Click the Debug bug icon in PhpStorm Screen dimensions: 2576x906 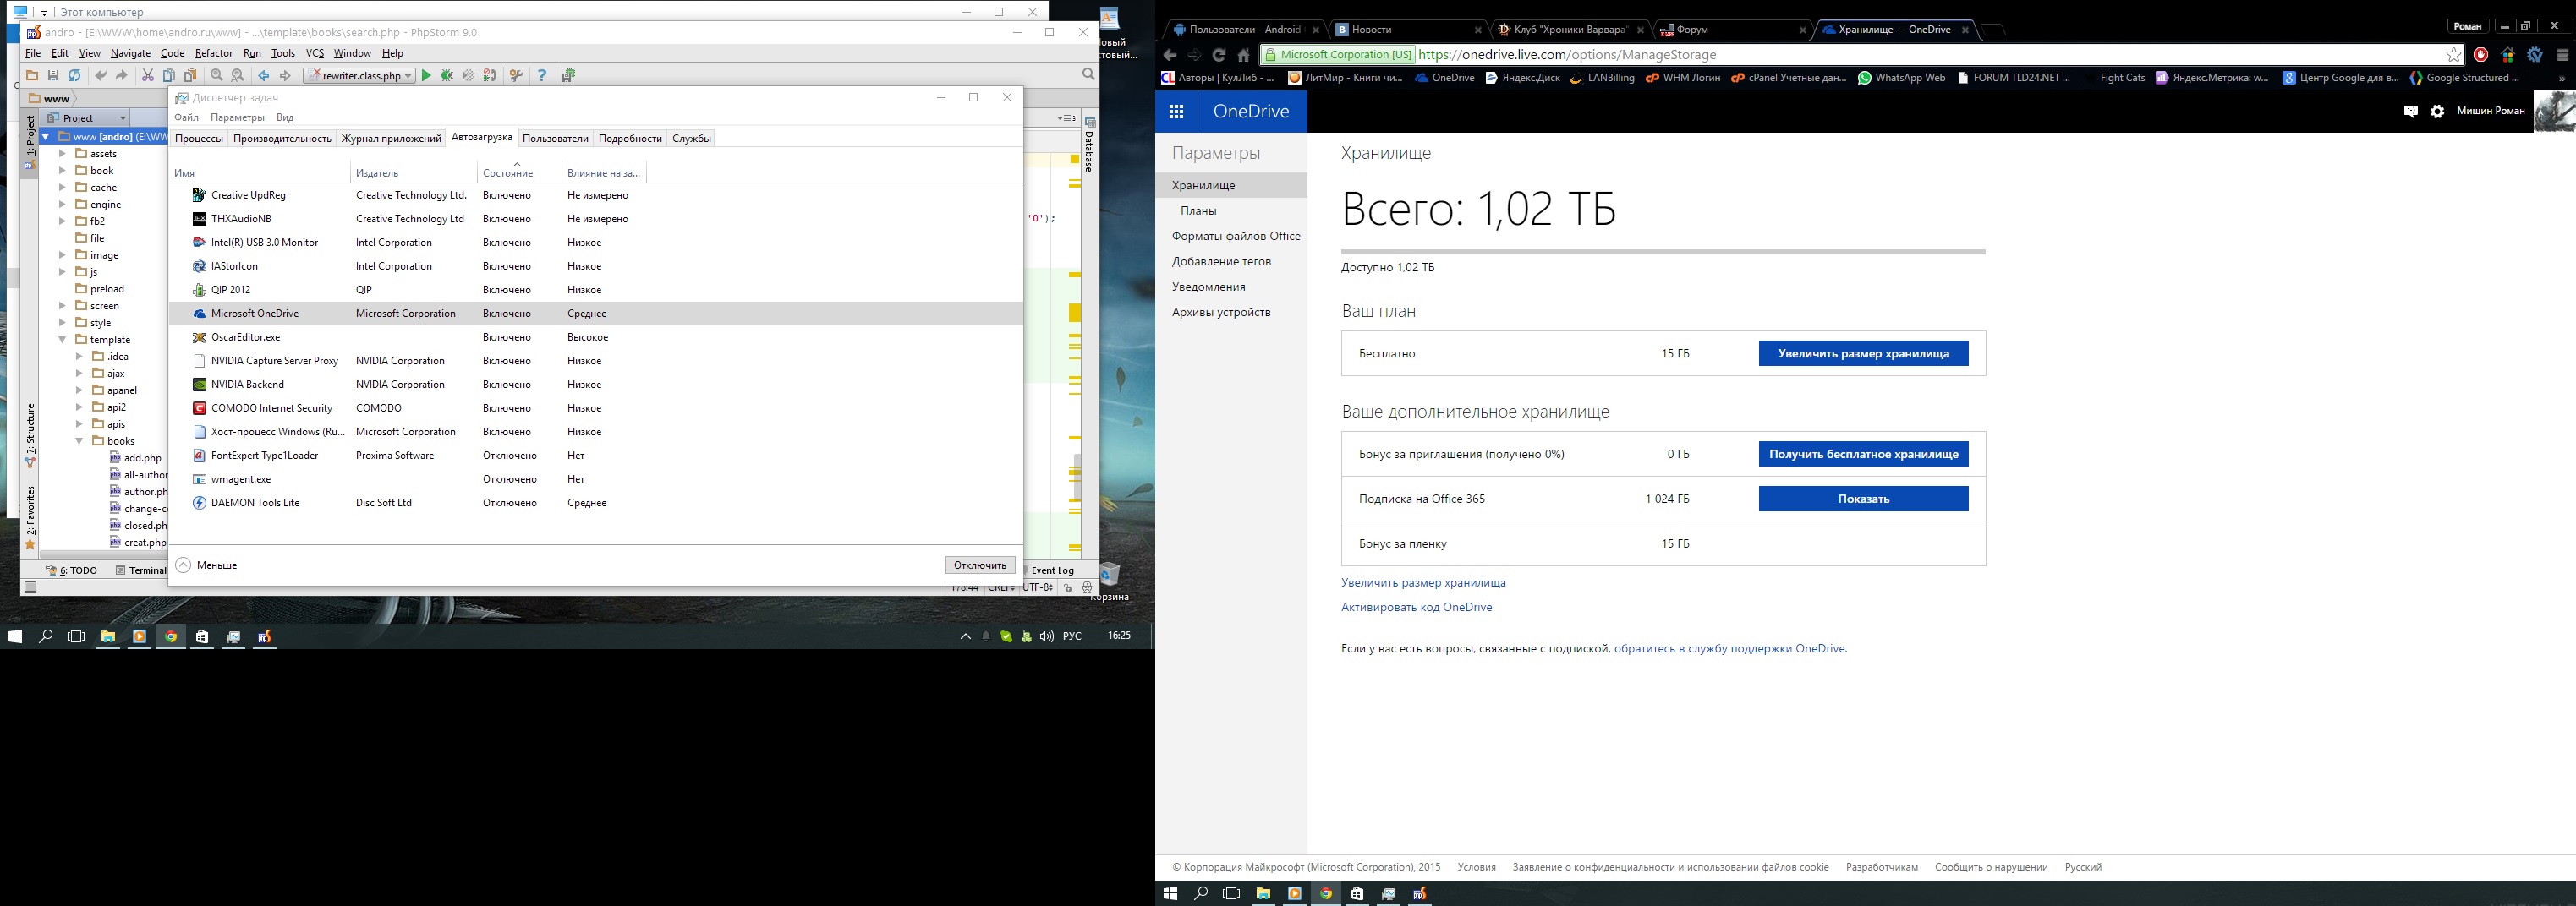click(447, 76)
